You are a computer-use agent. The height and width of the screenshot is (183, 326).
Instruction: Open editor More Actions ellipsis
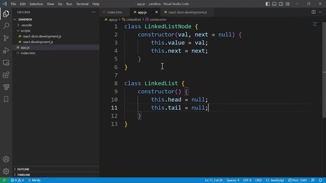coord(320,12)
